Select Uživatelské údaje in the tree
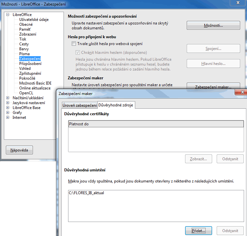 tap(34, 20)
